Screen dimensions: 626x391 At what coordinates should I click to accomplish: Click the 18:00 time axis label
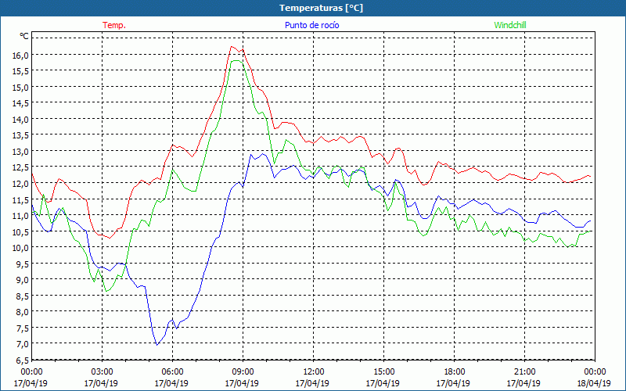454,371
